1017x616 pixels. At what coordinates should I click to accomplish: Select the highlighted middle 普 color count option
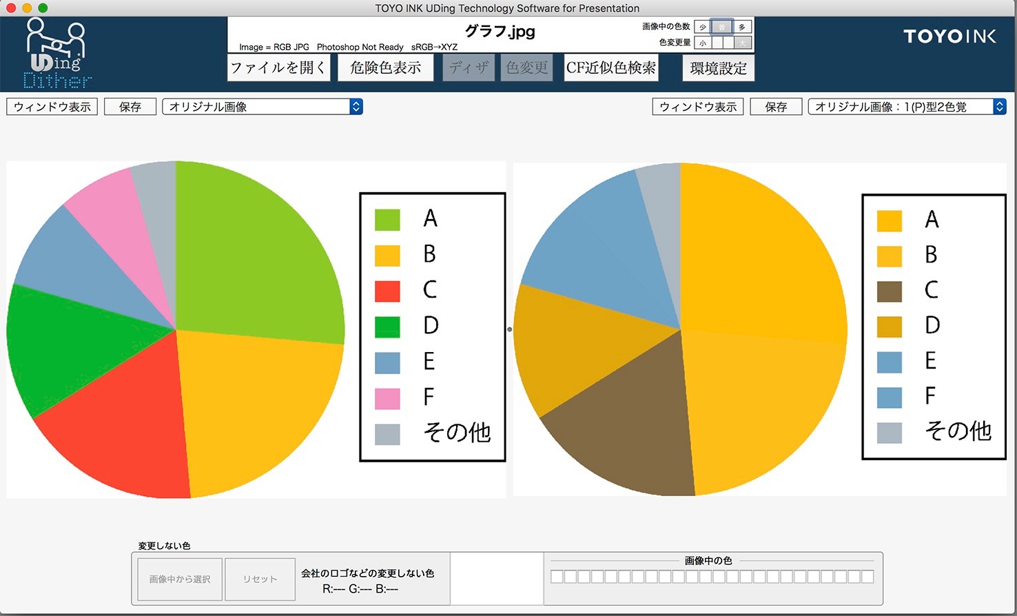(721, 27)
